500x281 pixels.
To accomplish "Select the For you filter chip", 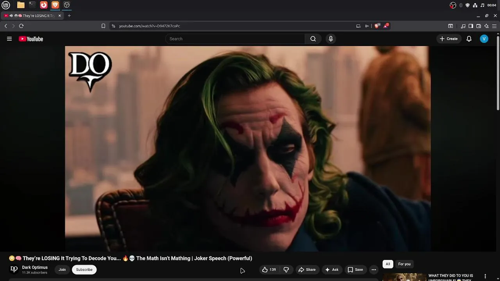I will pyautogui.click(x=404, y=264).
